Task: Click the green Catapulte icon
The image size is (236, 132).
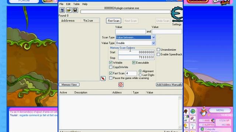Action: tap(202, 129)
